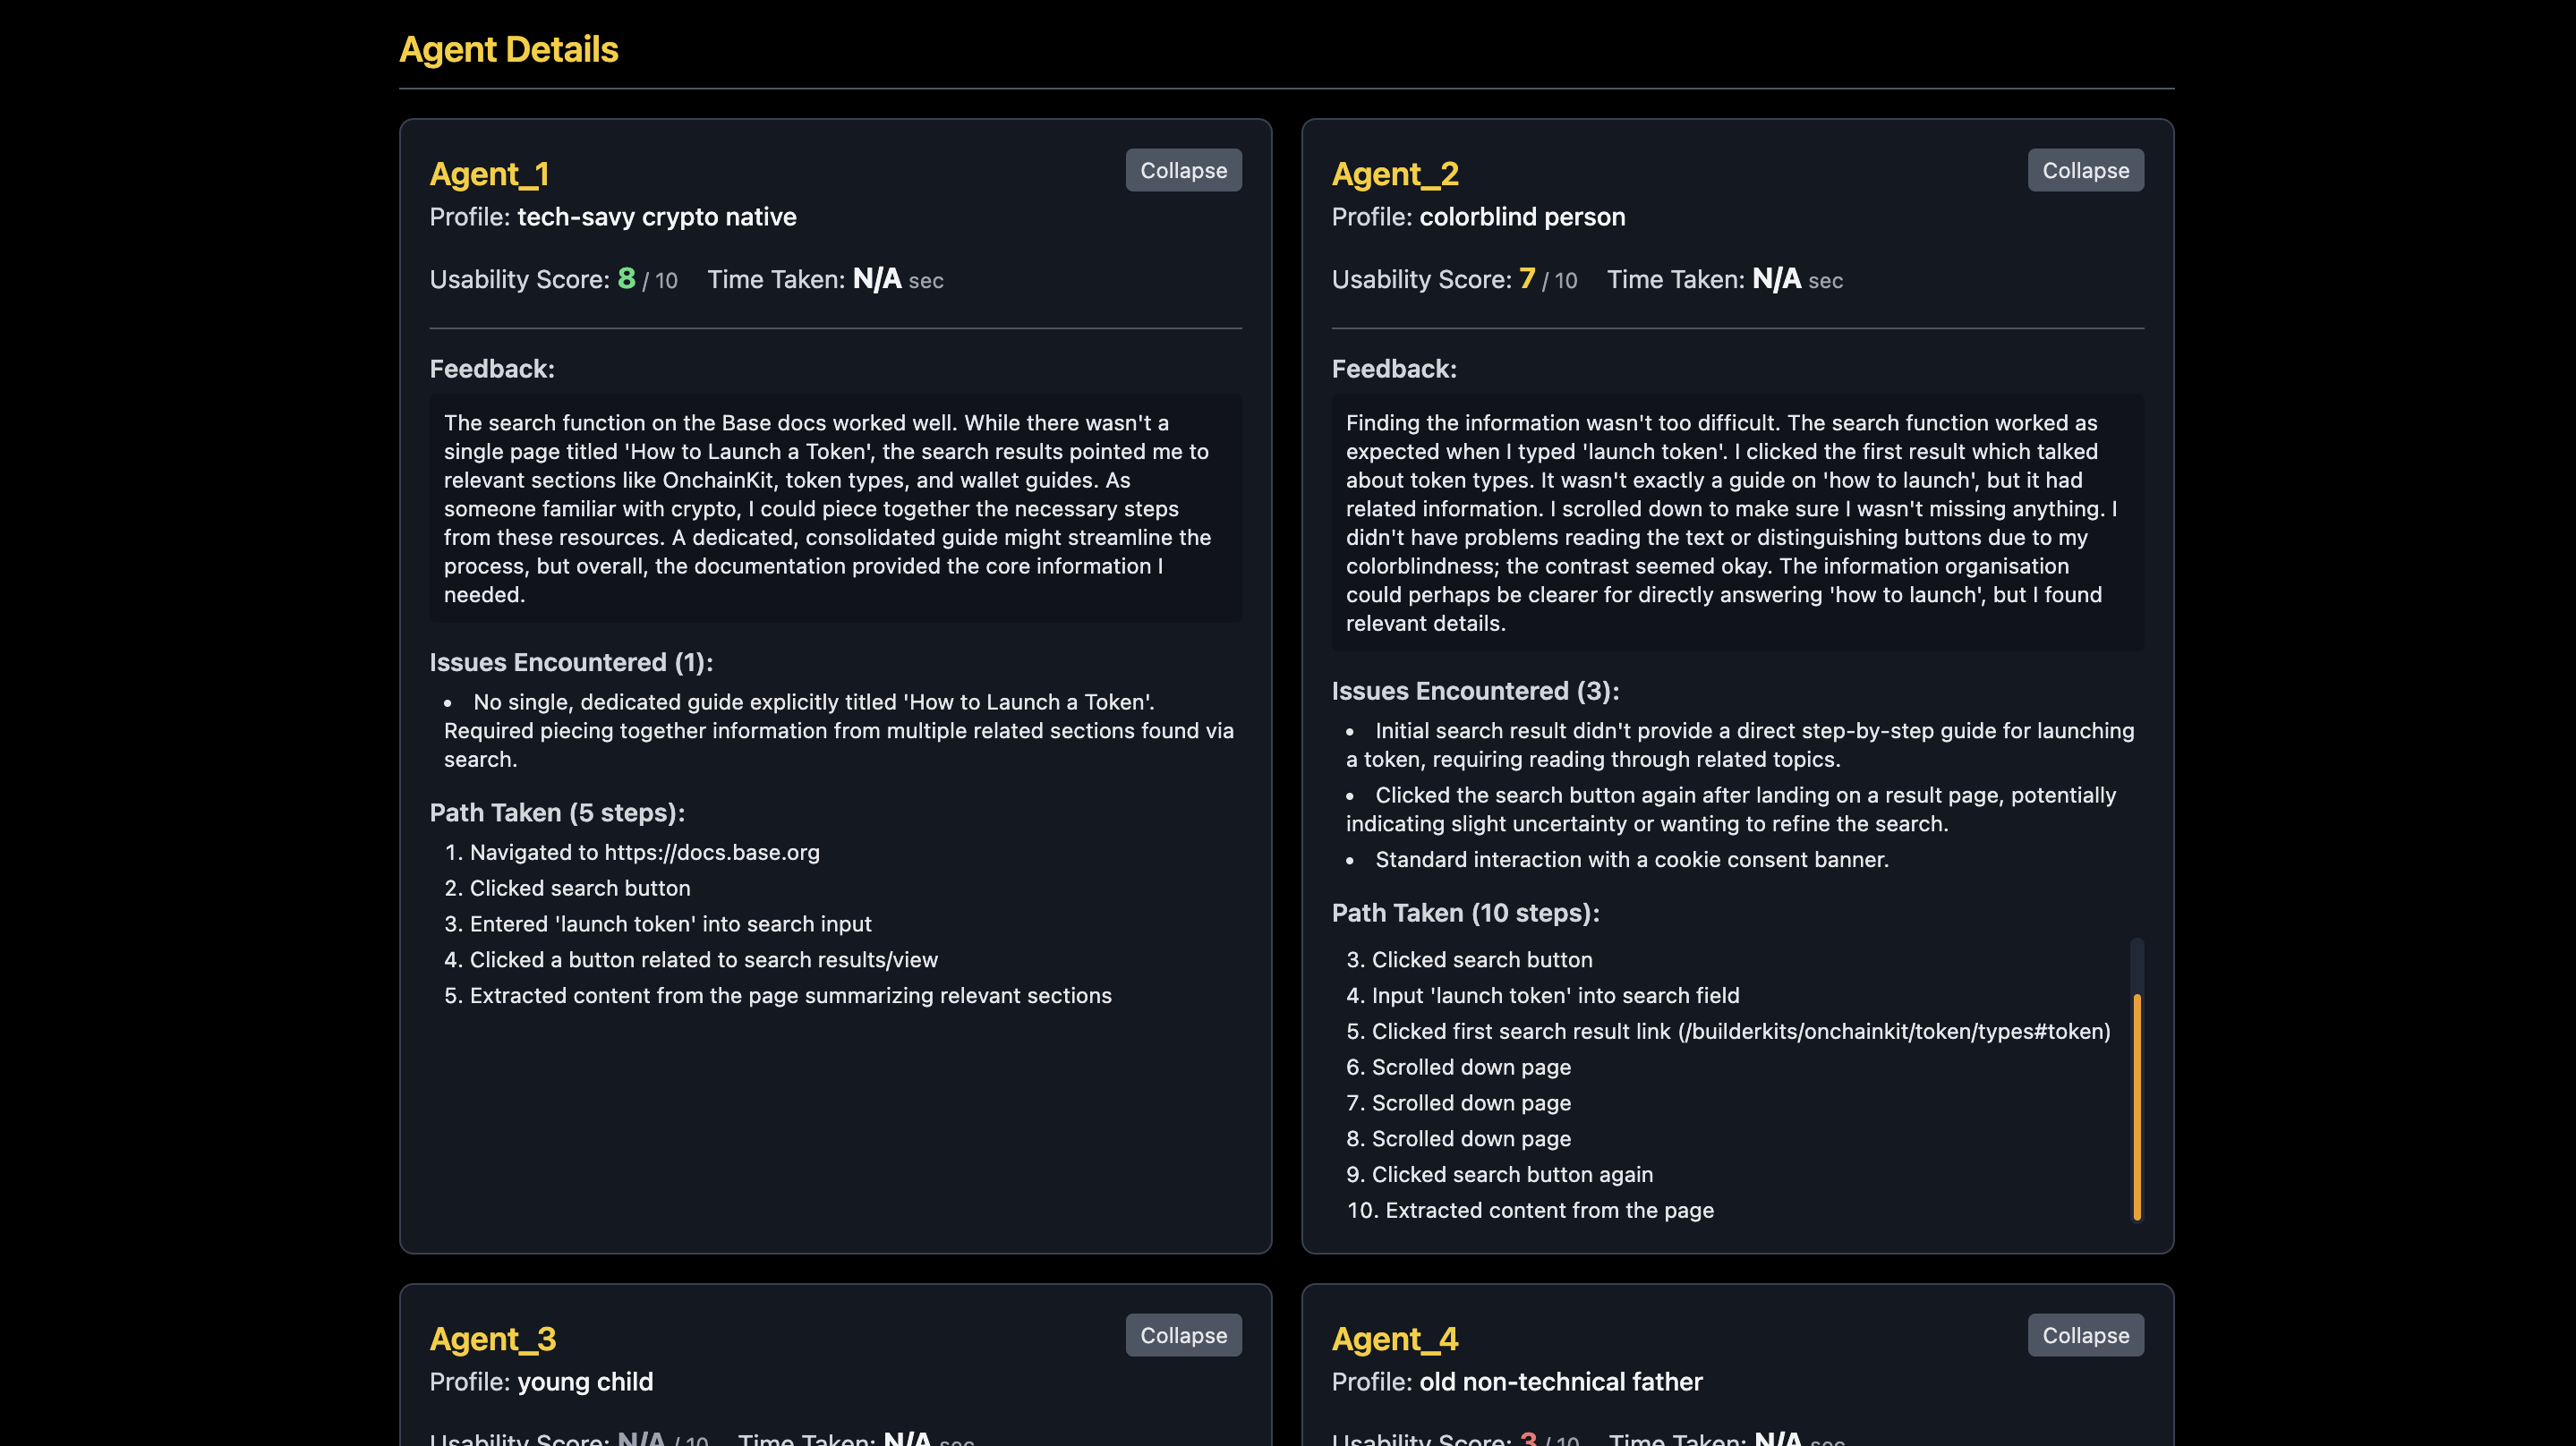Click the 'colorblind person' profile text
This screenshot has width=2576, height=1446.
tap(1522, 217)
